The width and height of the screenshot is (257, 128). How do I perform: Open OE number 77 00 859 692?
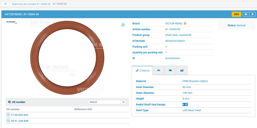pos(20,115)
